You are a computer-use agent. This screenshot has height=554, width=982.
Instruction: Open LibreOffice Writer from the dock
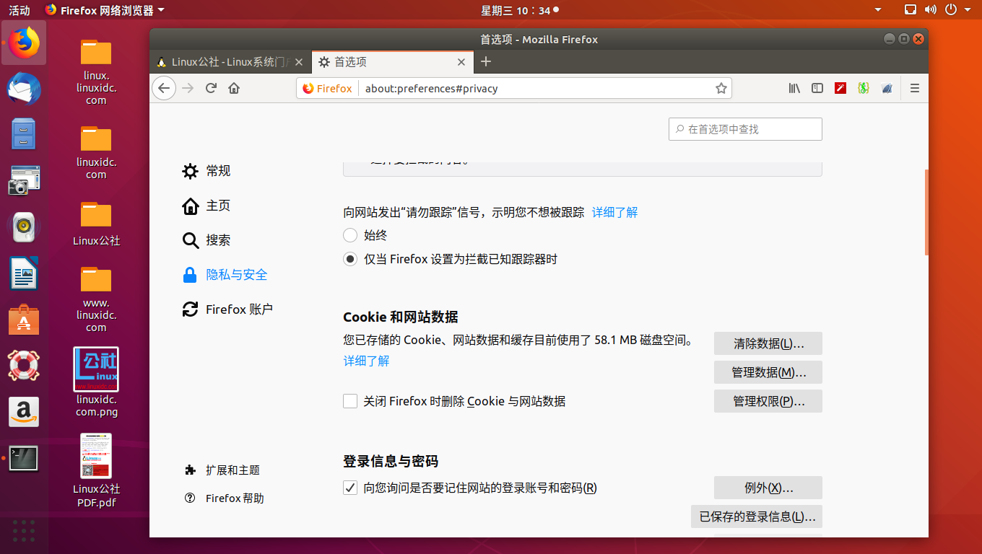click(24, 273)
